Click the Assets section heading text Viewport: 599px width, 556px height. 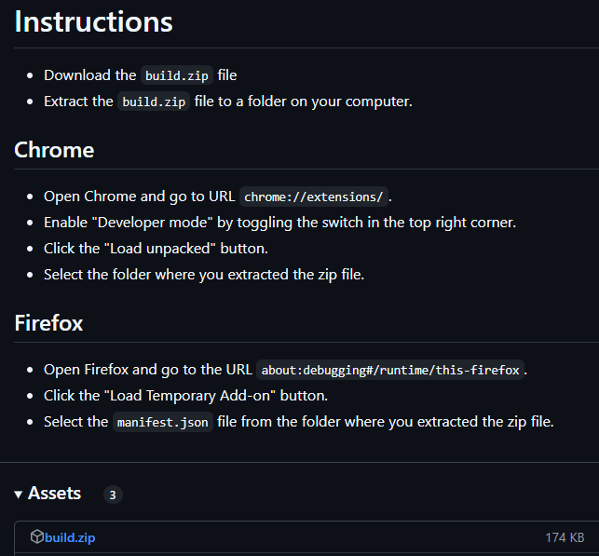coord(55,494)
